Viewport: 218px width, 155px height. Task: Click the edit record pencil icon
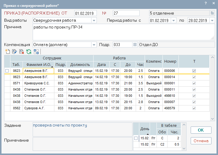(15, 51)
